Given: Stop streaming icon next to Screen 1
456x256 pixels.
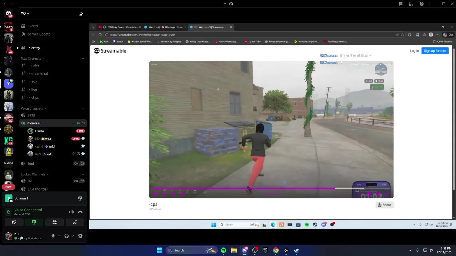Looking at the screenshot, I should click(x=80, y=198).
